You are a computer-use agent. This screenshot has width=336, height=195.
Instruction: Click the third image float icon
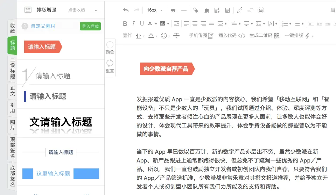pos(328,24)
